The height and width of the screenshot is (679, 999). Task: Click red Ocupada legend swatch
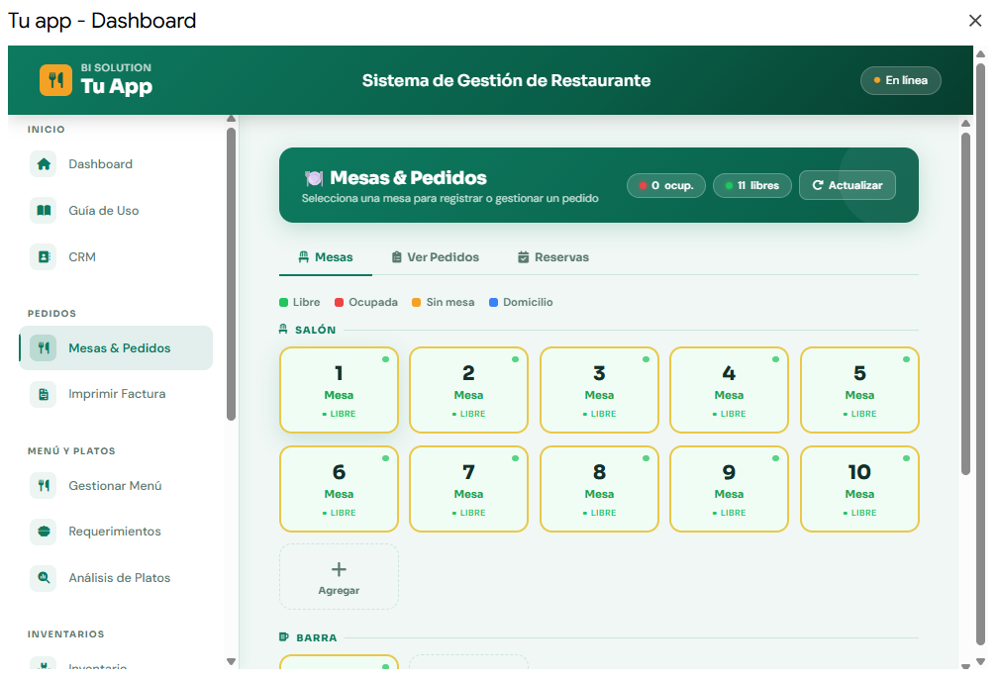340,302
